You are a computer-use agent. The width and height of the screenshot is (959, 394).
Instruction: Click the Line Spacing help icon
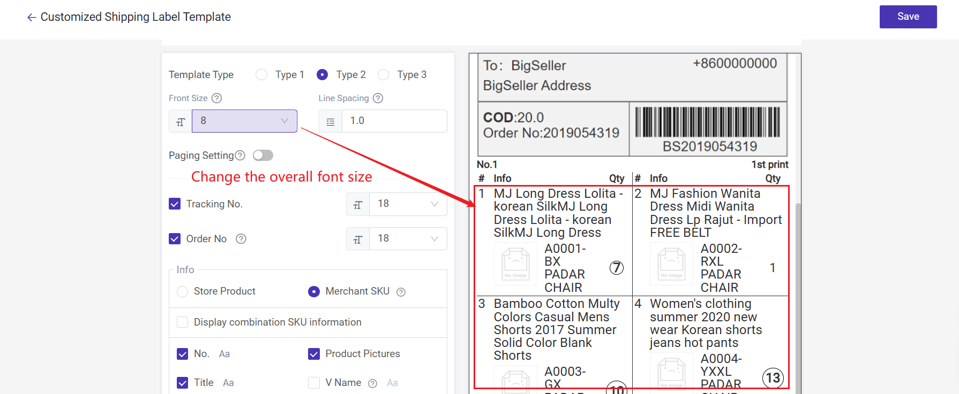click(x=378, y=98)
